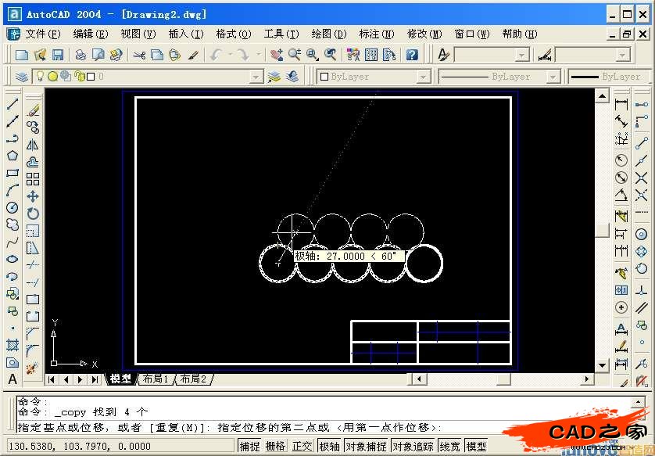Click the Save icon in toolbar
The width and height of the screenshot is (655, 456).
[x=58, y=55]
